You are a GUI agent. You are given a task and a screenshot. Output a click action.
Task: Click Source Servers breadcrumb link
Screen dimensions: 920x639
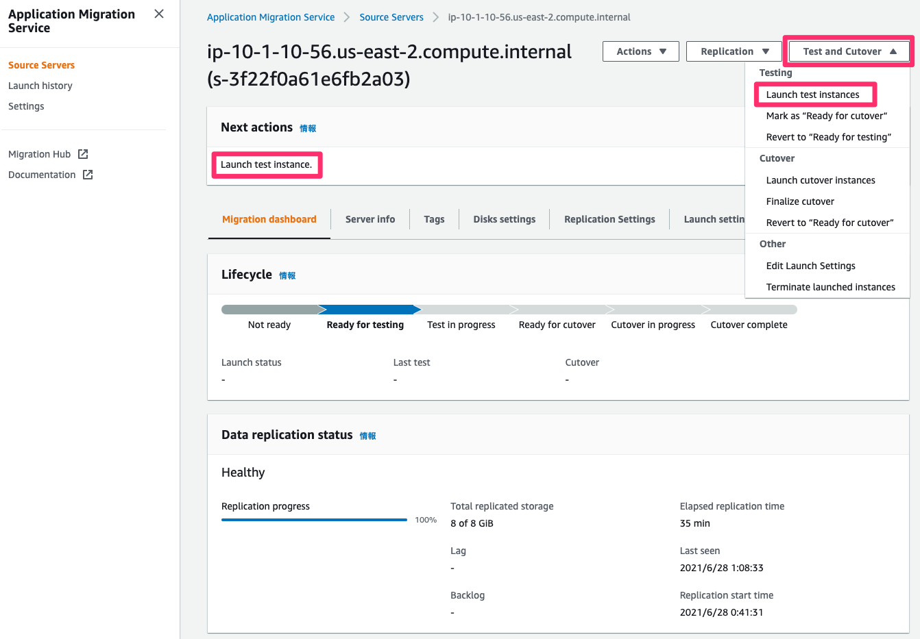pos(391,17)
